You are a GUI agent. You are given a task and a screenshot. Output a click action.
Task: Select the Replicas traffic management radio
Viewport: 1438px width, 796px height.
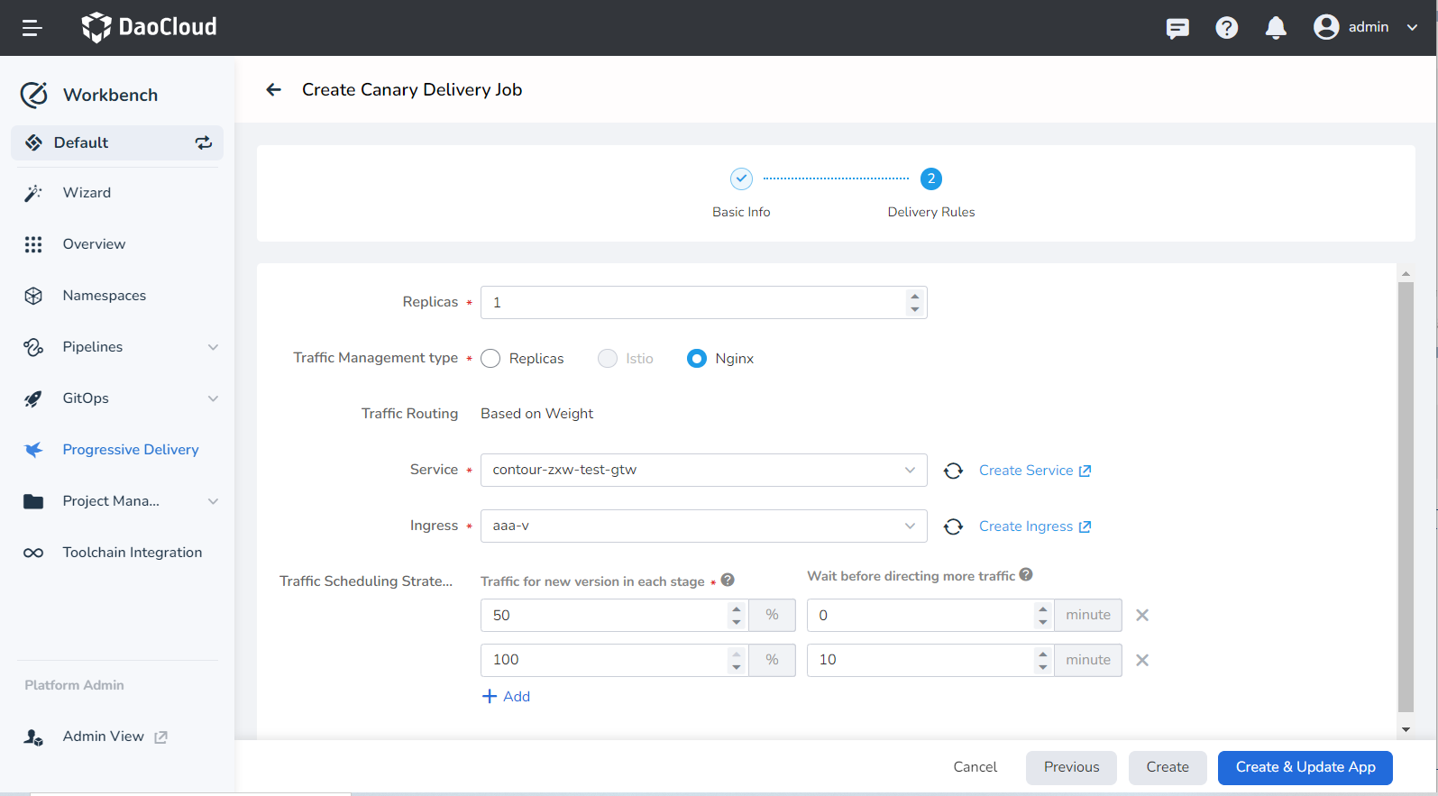coord(491,359)
